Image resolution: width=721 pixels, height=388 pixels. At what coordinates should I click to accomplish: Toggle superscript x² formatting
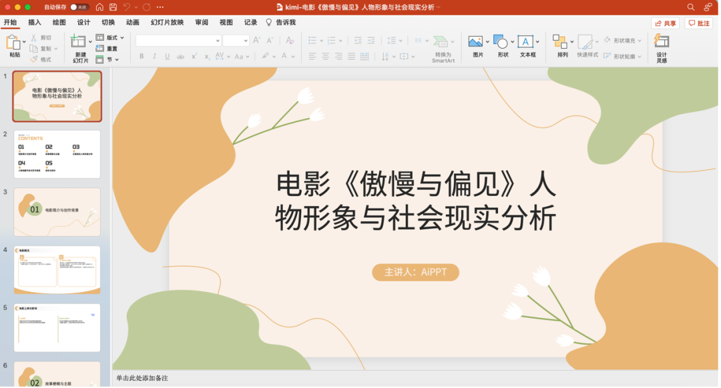(x=194, y=56)
